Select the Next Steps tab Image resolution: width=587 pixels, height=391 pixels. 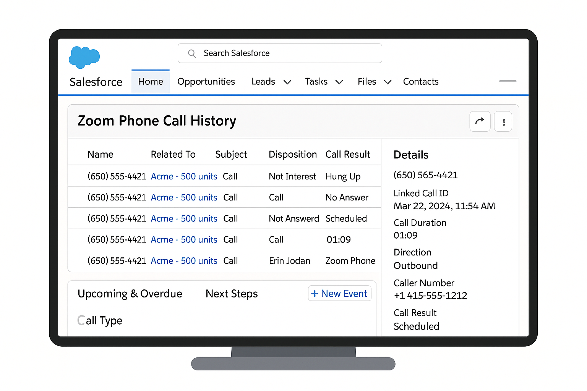point(232,294)
